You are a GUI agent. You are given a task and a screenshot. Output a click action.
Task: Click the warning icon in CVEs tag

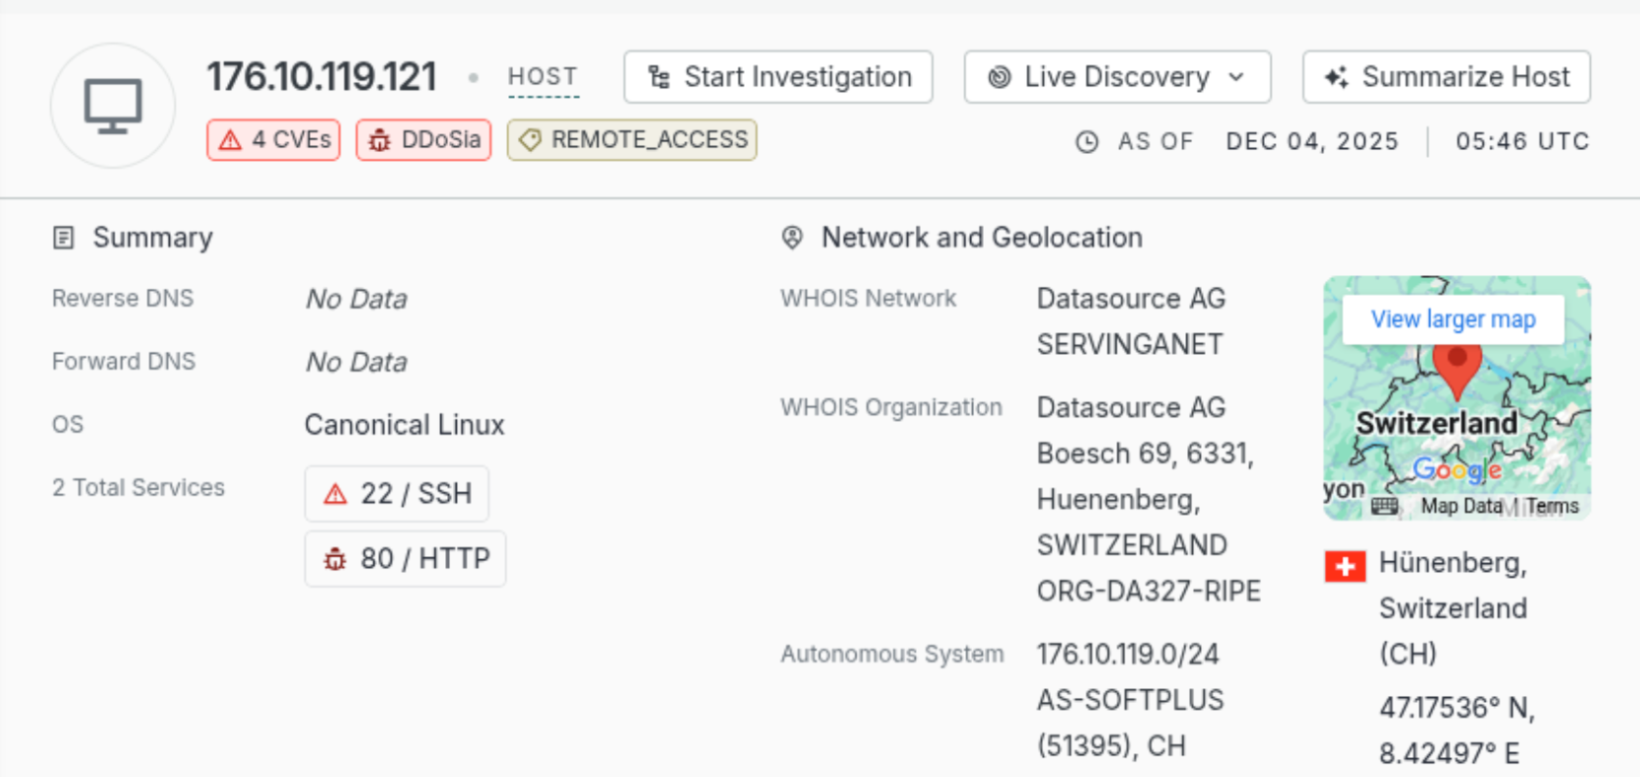coord(230,140)
